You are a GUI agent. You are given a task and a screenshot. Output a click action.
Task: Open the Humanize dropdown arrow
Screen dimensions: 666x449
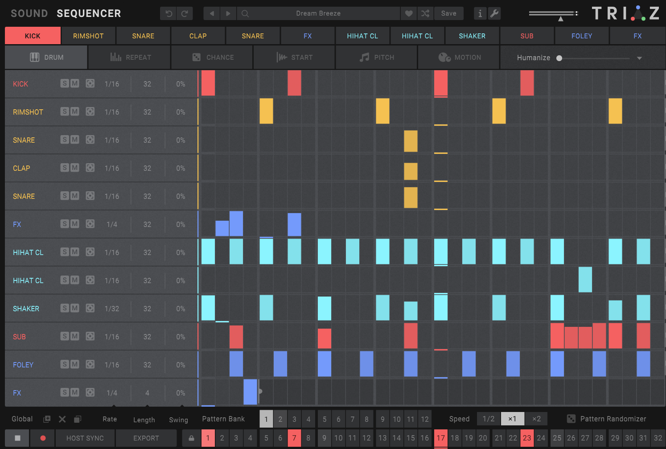(x=639, y=58)
